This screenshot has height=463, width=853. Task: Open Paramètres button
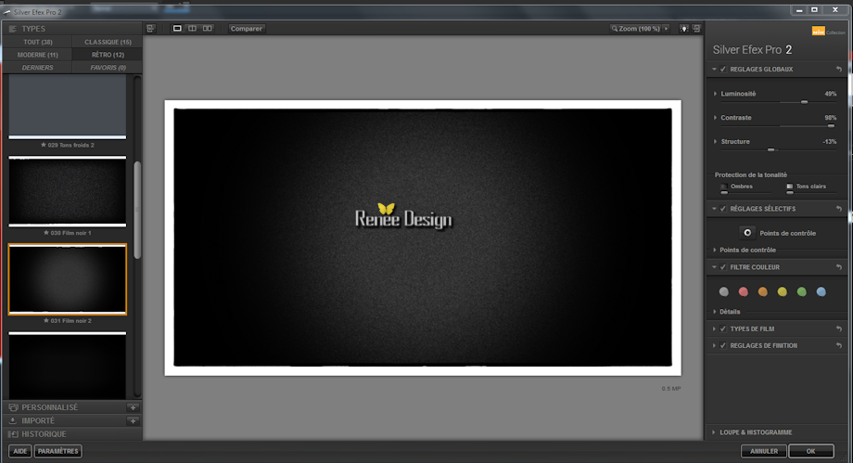coord(58,451)
